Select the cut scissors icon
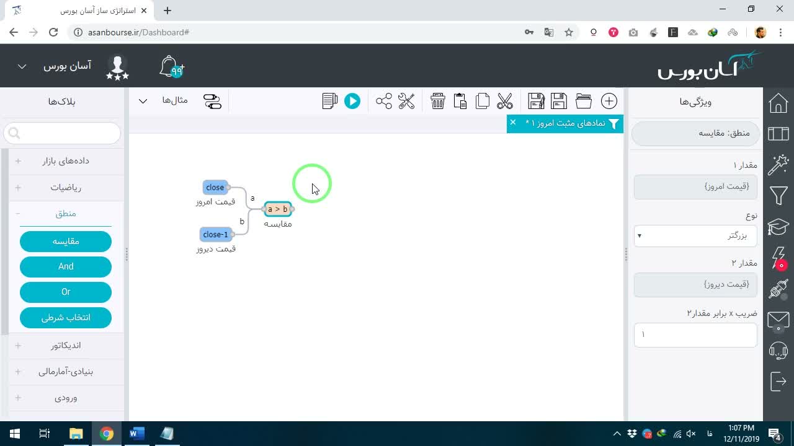The height and width of the screenshot is (446, 794). tap(505, 101)
